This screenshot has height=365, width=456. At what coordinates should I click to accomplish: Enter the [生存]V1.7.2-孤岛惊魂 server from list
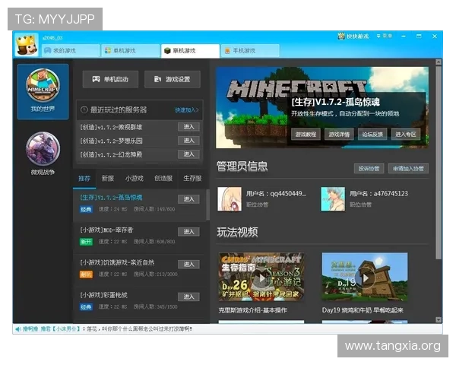pyautogui.click(x=188, y=199)
